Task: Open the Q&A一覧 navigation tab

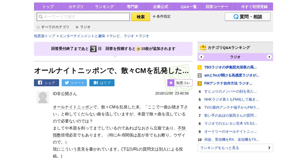Action: click(x=188, y=7)
